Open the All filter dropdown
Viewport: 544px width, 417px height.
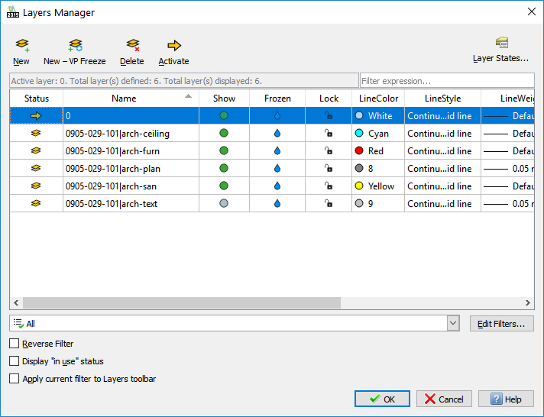tap(453, 323)
